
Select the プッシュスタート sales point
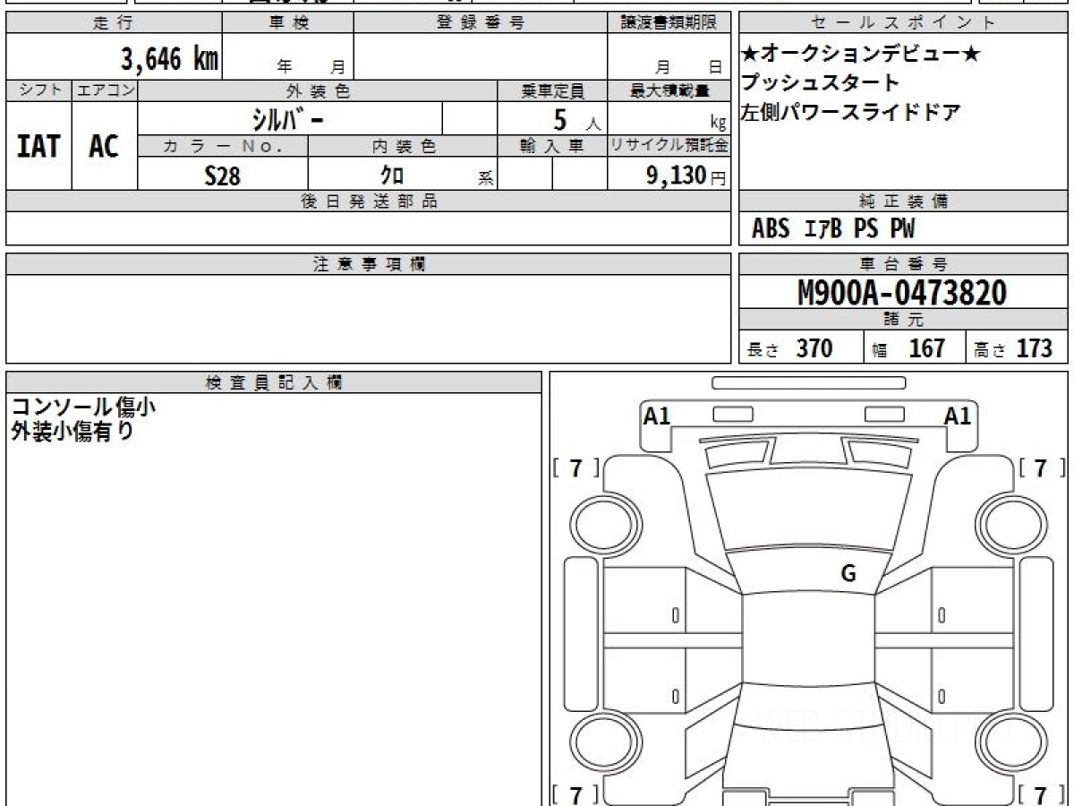click(x=820, y=83)
